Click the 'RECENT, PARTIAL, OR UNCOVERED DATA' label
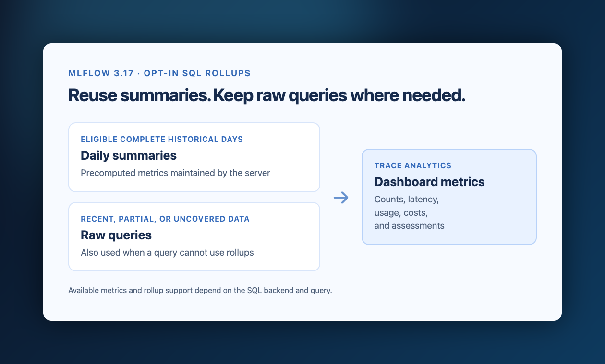This screenshot has height=364, width=605. tap(165, 219)
